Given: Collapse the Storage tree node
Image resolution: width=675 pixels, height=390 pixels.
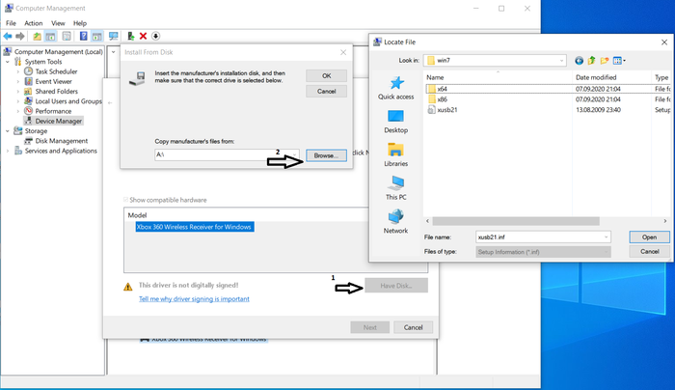Looking at the screenshot, I should click(8, 131).
